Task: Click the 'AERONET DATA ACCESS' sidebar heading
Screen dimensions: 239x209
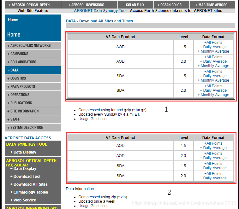Action: pyautogui.click(x=28, y=138)
